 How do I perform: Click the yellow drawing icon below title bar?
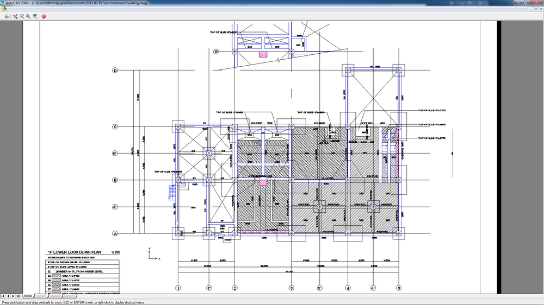point(4,9)
